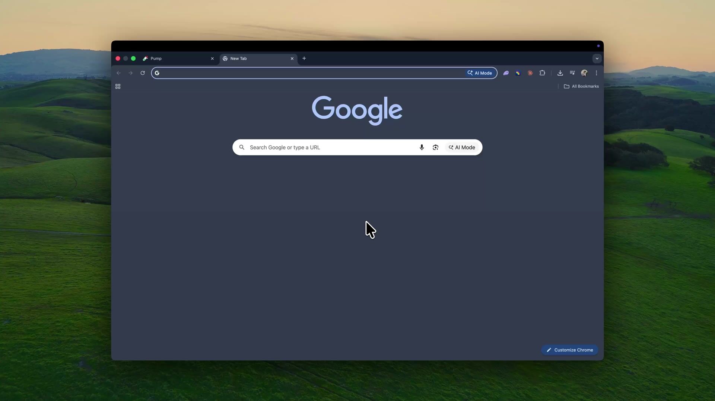Click the magnifier icon in the search box
The width and height of the screenshot is (715, 401).
click(x=242, y=147)
